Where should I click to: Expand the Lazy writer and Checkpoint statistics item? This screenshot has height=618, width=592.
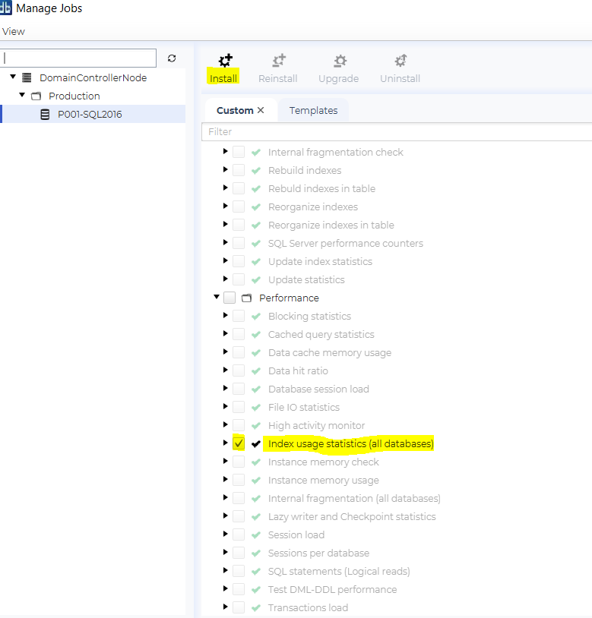pos(225,516)
